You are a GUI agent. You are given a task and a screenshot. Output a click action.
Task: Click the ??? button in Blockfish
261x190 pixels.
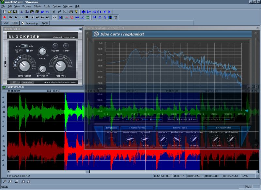point(15,82)
